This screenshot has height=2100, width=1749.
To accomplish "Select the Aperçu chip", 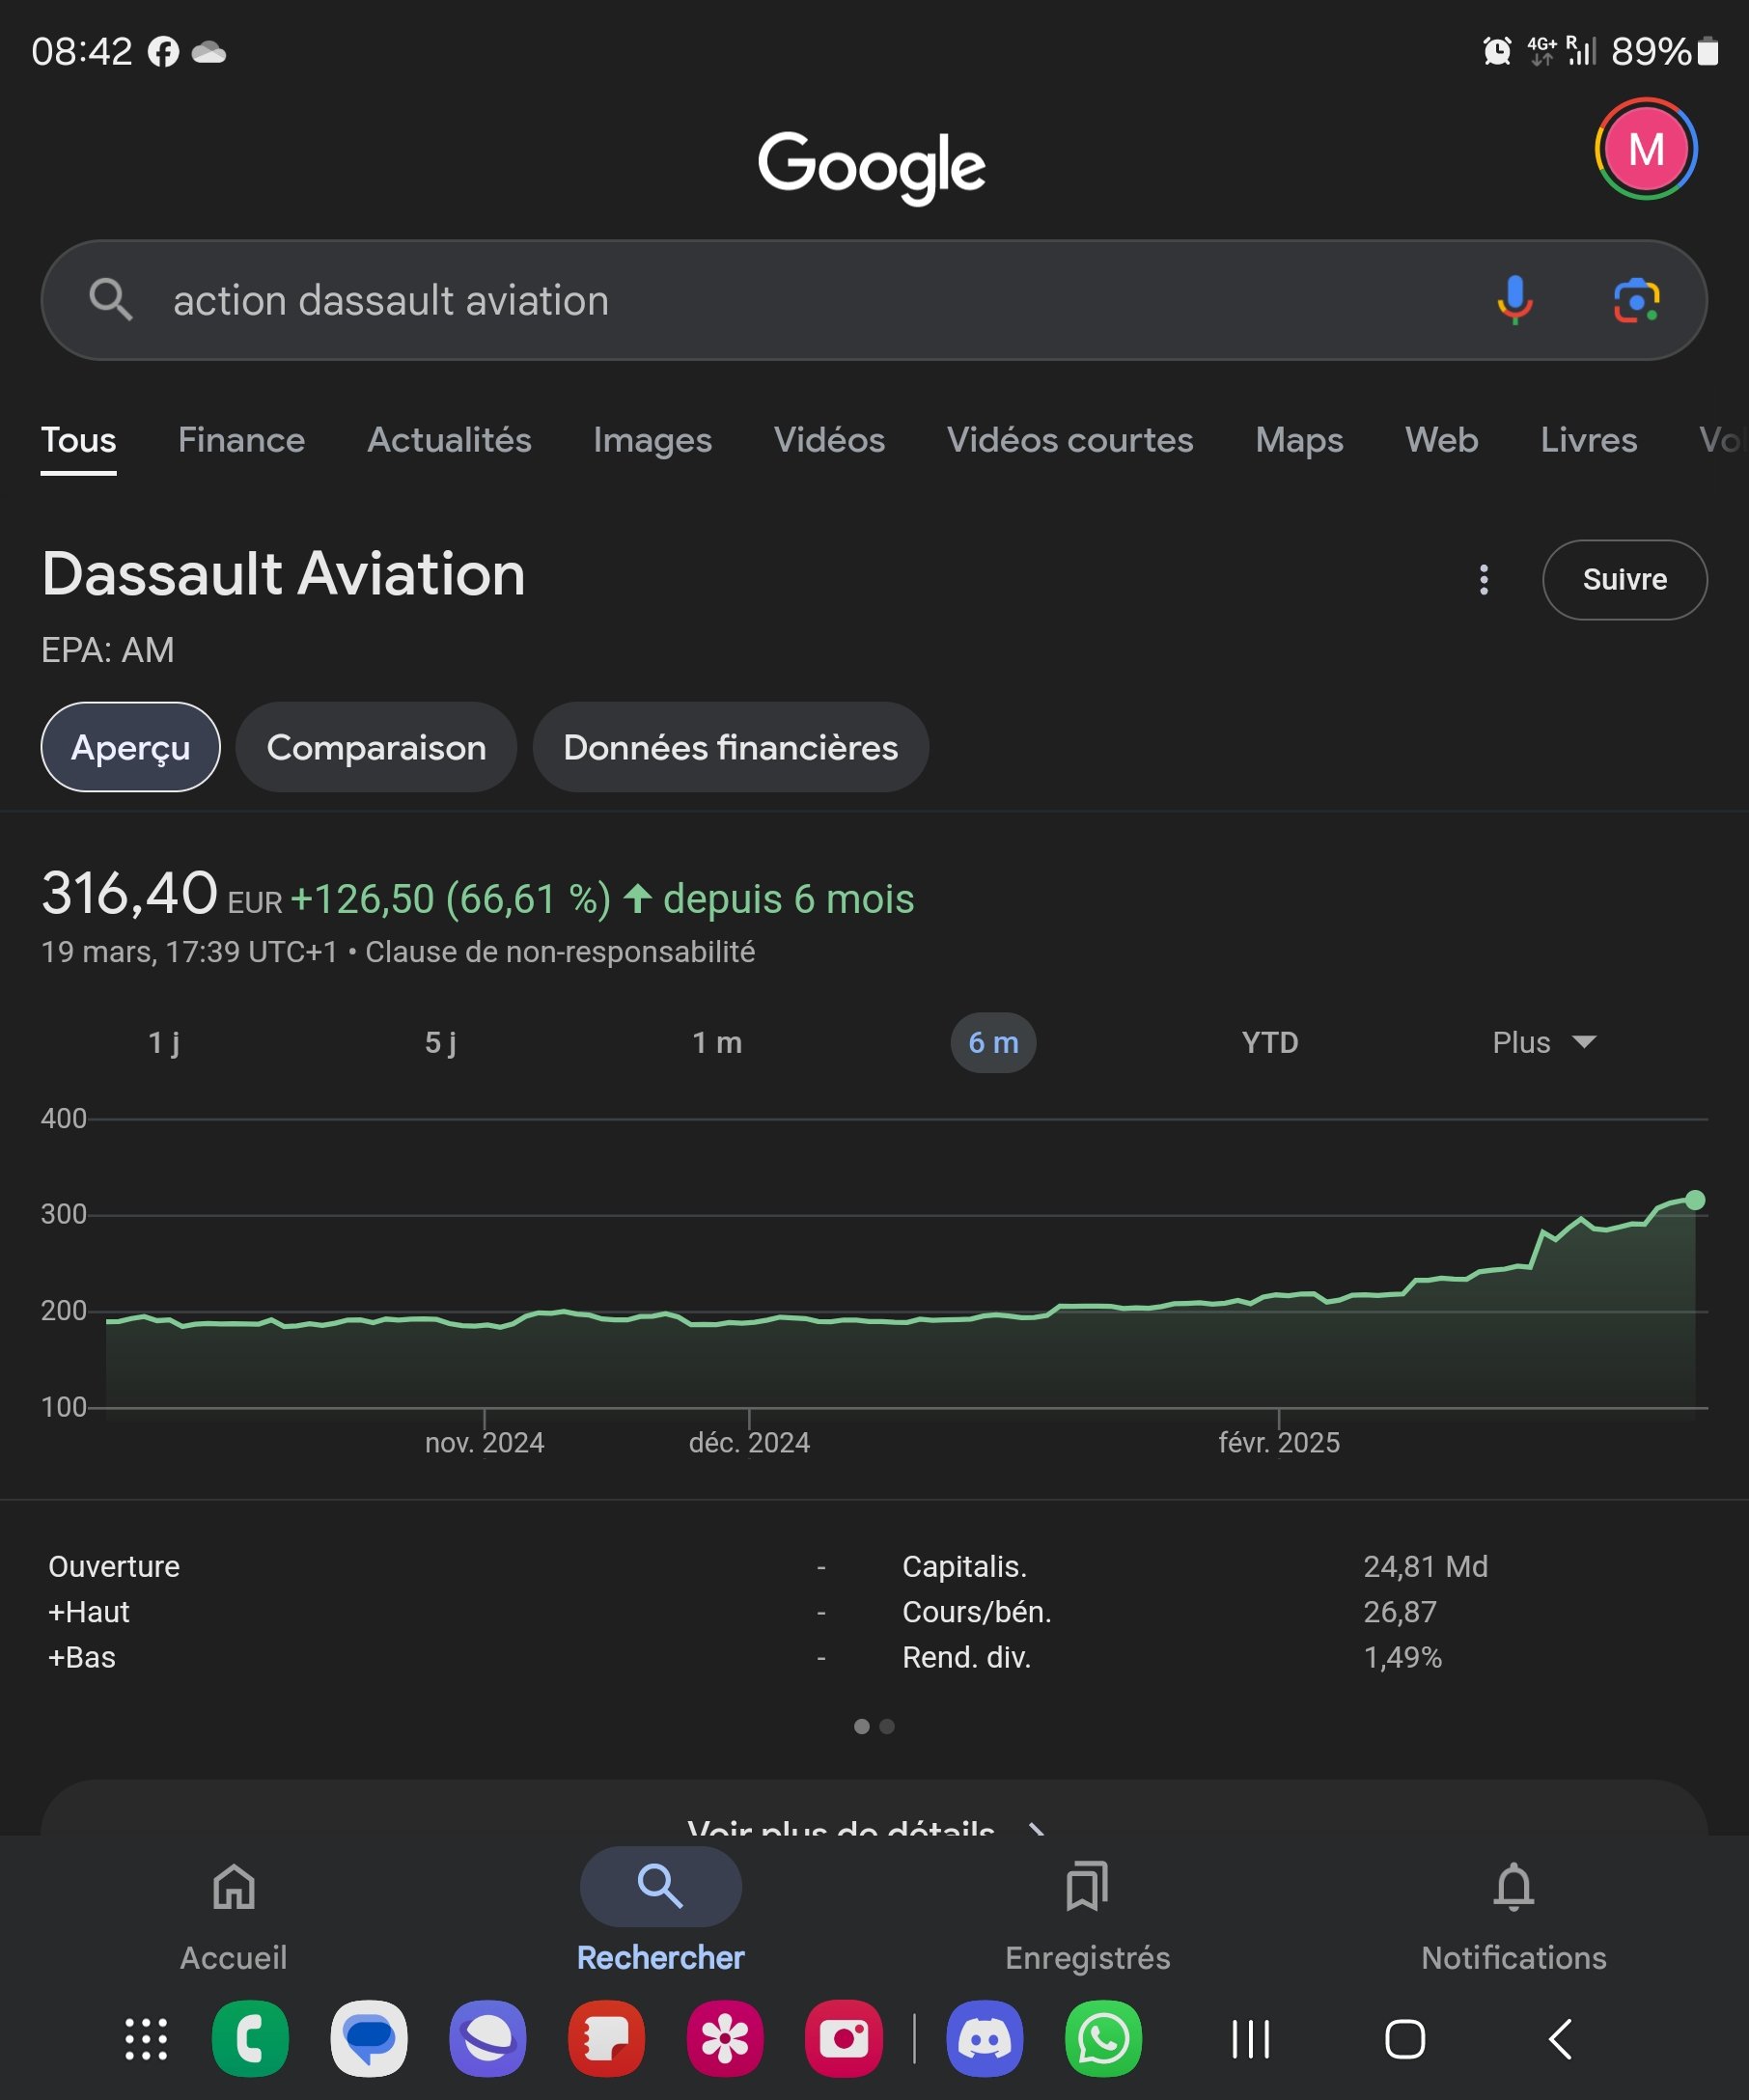I will (130, 747).
